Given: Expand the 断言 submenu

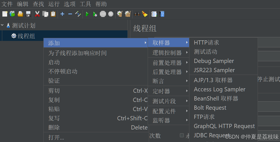Looking at the screenshot, I should [x=169, y=81].
